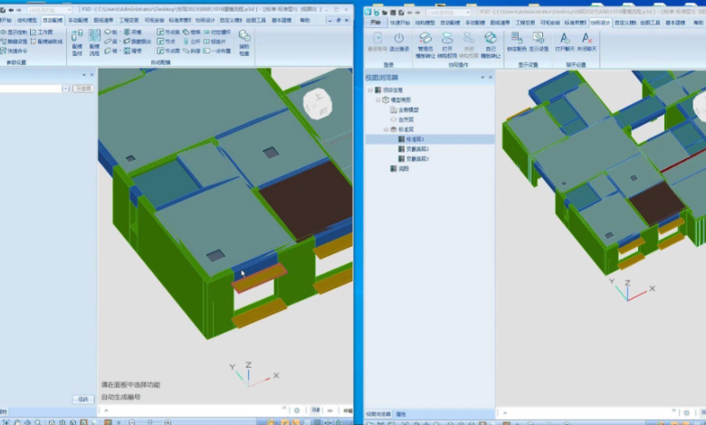The height and width of the screenshot is (425, 706).
Task: Click the input field atop left panel
Action: (x=31, y=89)
